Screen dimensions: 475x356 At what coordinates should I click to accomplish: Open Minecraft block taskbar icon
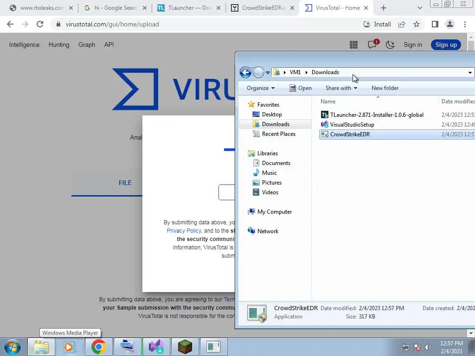185,347
